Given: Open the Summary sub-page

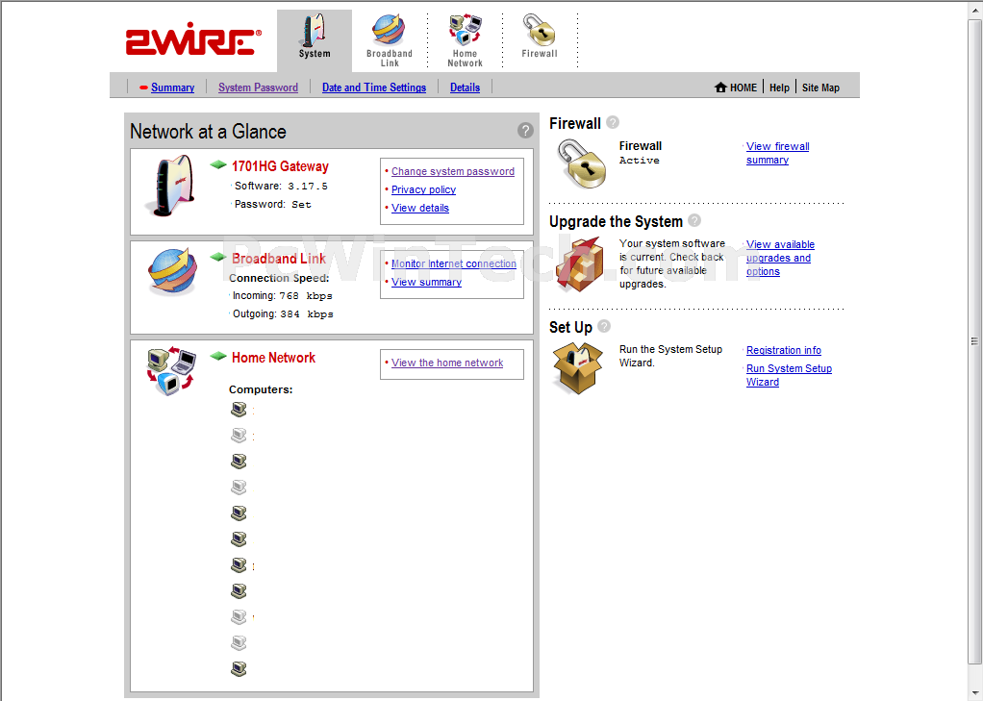Looking at the screenshot, I should pos(172,88).
